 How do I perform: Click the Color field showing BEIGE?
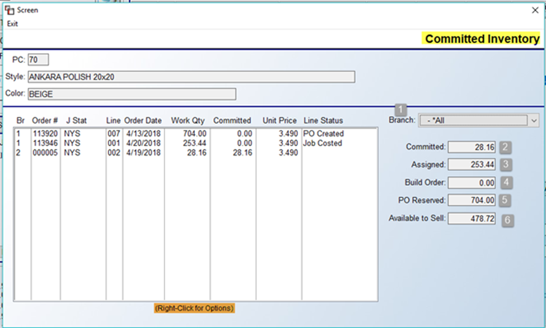(x=131, y=94)
